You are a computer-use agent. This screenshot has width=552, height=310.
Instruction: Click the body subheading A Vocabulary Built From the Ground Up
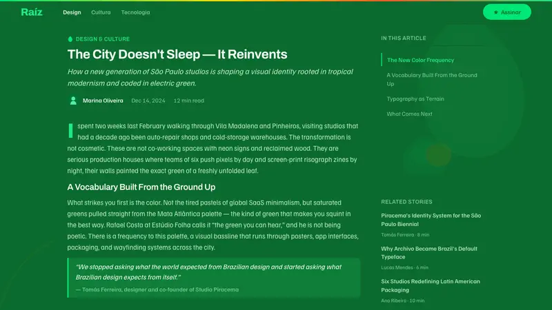pyautogui.click(x=141, y=187)
